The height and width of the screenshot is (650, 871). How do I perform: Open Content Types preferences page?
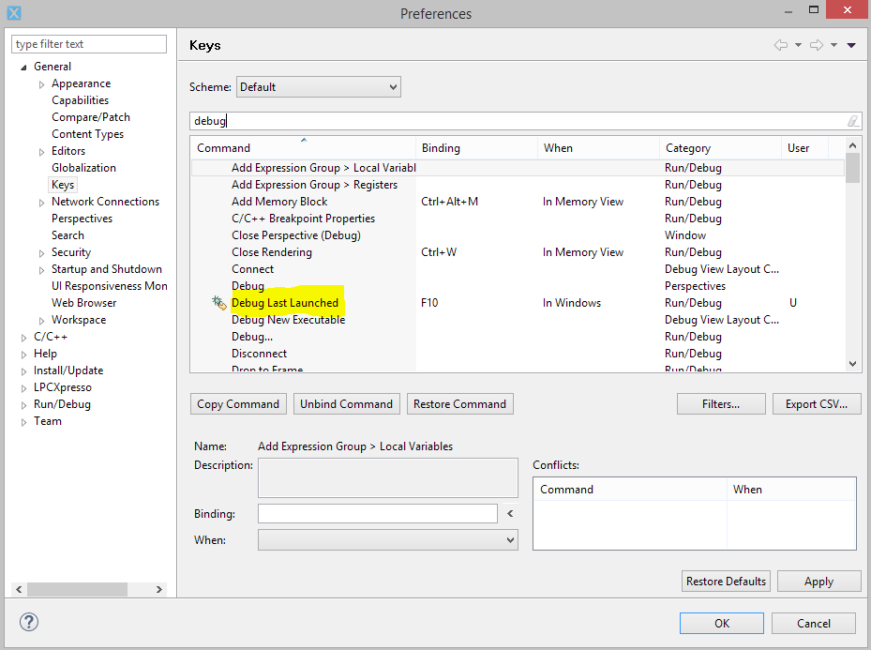click(x=87, y=134)
